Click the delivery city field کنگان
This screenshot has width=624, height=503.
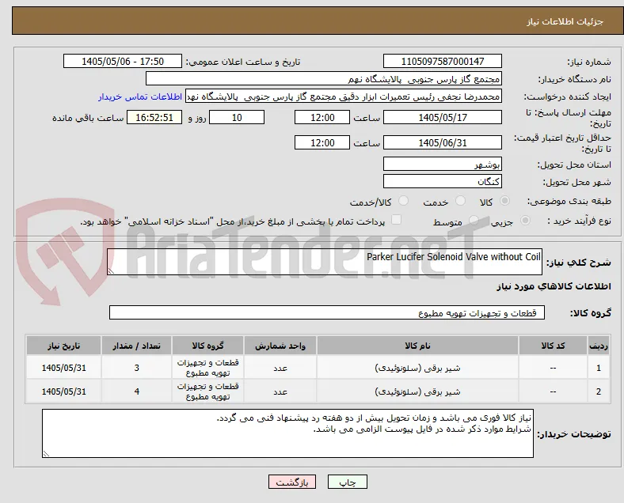[443, 181]
